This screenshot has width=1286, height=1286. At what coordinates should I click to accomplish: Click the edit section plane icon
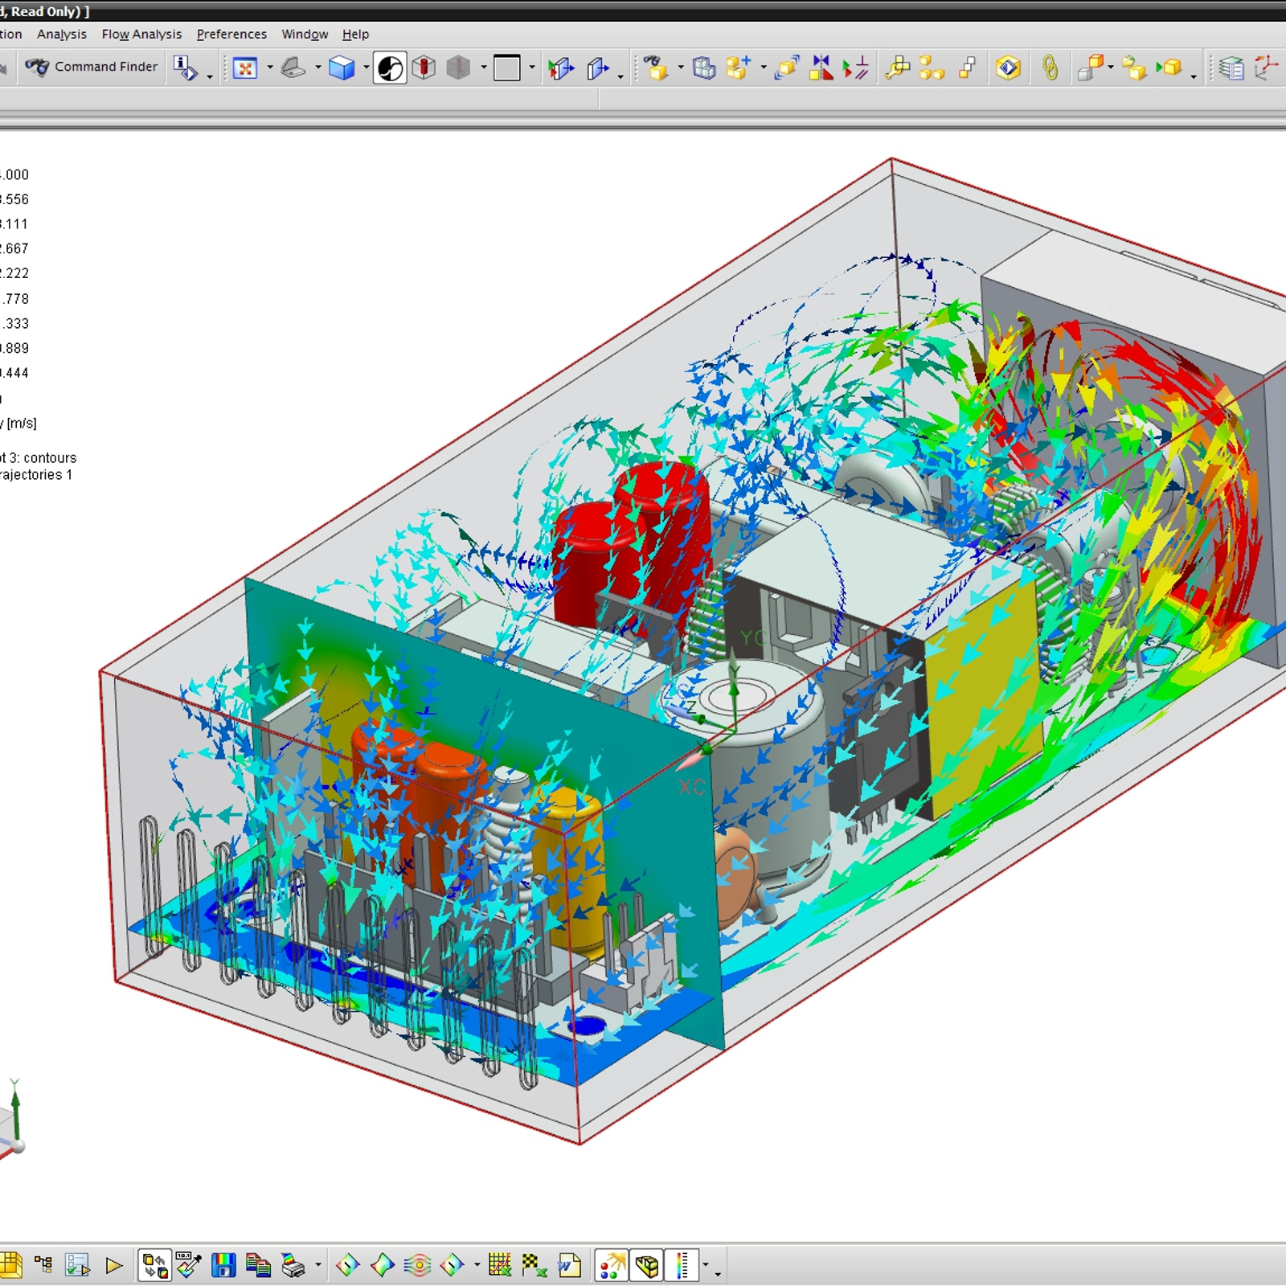point(598,68)
